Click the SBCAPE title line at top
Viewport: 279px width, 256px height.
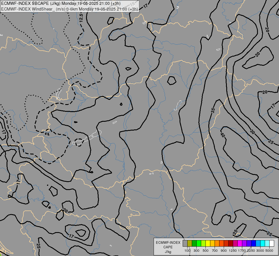(61, 3)
